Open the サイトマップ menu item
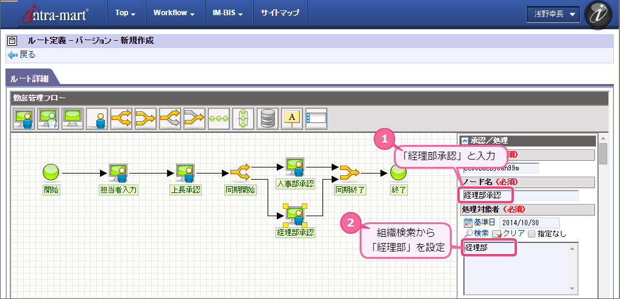This screenshot has height=299, width=620. [x=280, y=13]
